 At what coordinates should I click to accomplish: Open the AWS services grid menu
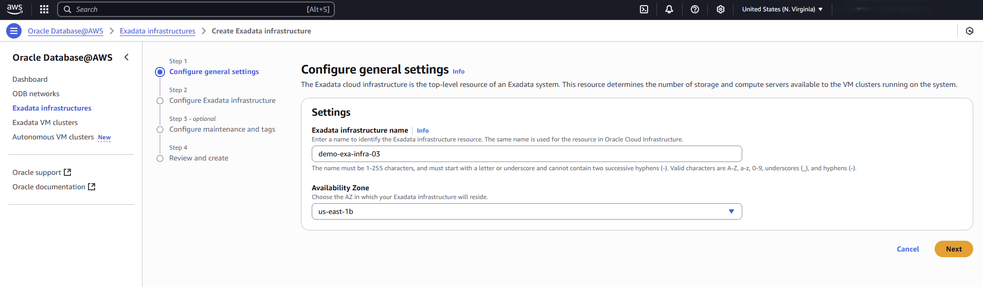click(44, 9)
